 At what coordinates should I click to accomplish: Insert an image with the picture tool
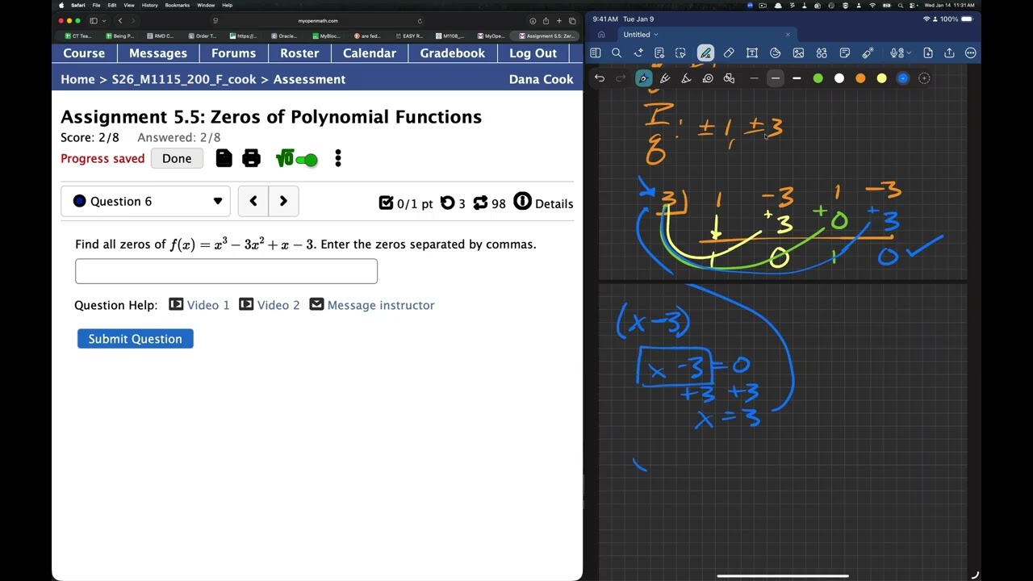pos(798,53)
